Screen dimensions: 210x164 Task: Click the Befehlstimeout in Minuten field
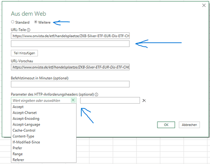pyautogui.click(x=70, y=84)
